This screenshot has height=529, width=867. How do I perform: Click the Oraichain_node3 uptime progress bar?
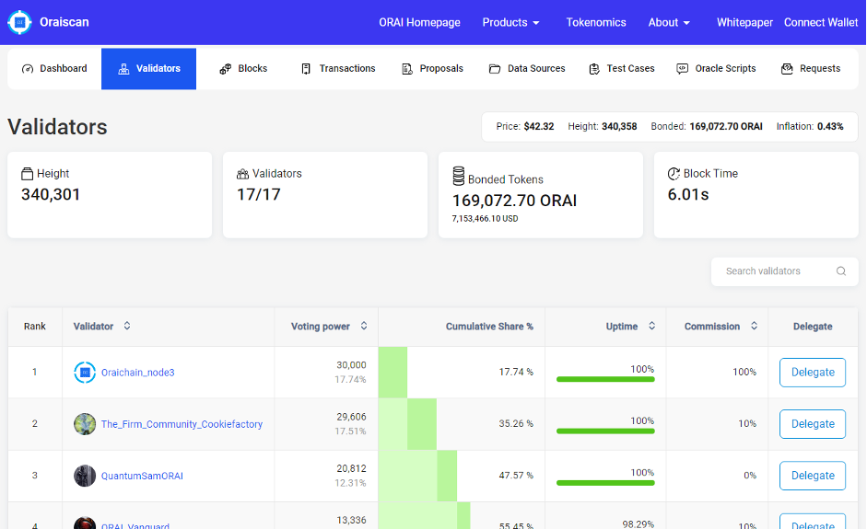coord(605,379)
